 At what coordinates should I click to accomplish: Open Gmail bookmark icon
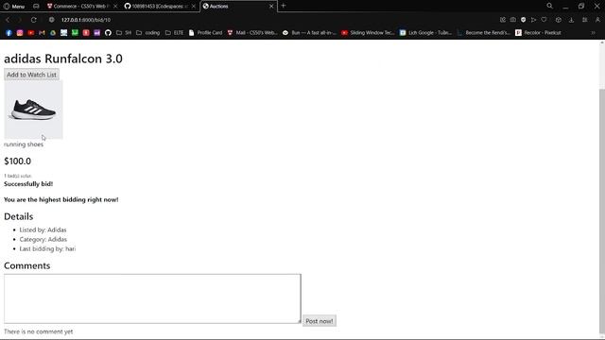(x=42, y=33)
